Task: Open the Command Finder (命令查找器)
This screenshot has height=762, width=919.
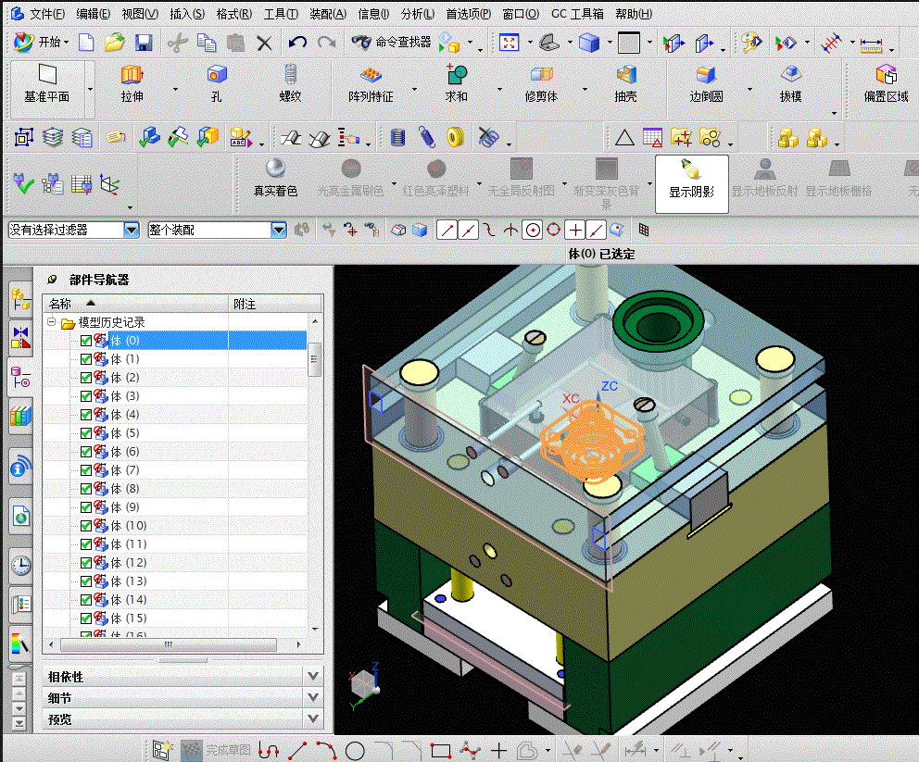Action: (392, 43)
